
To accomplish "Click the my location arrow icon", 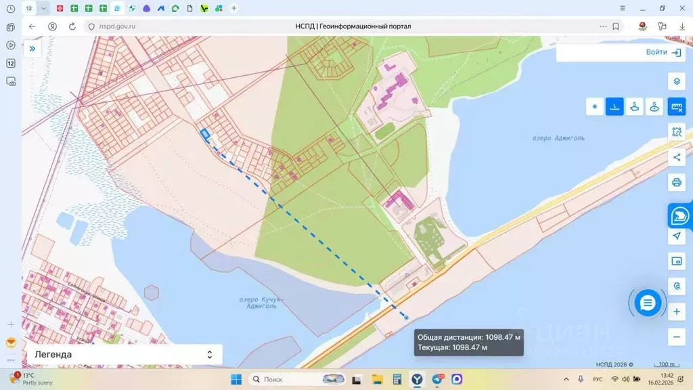I will (676, 236).
